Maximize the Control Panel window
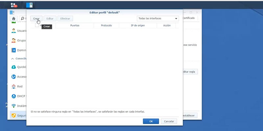This screenshot has width=263, height=131. click(x=191, y=12)
